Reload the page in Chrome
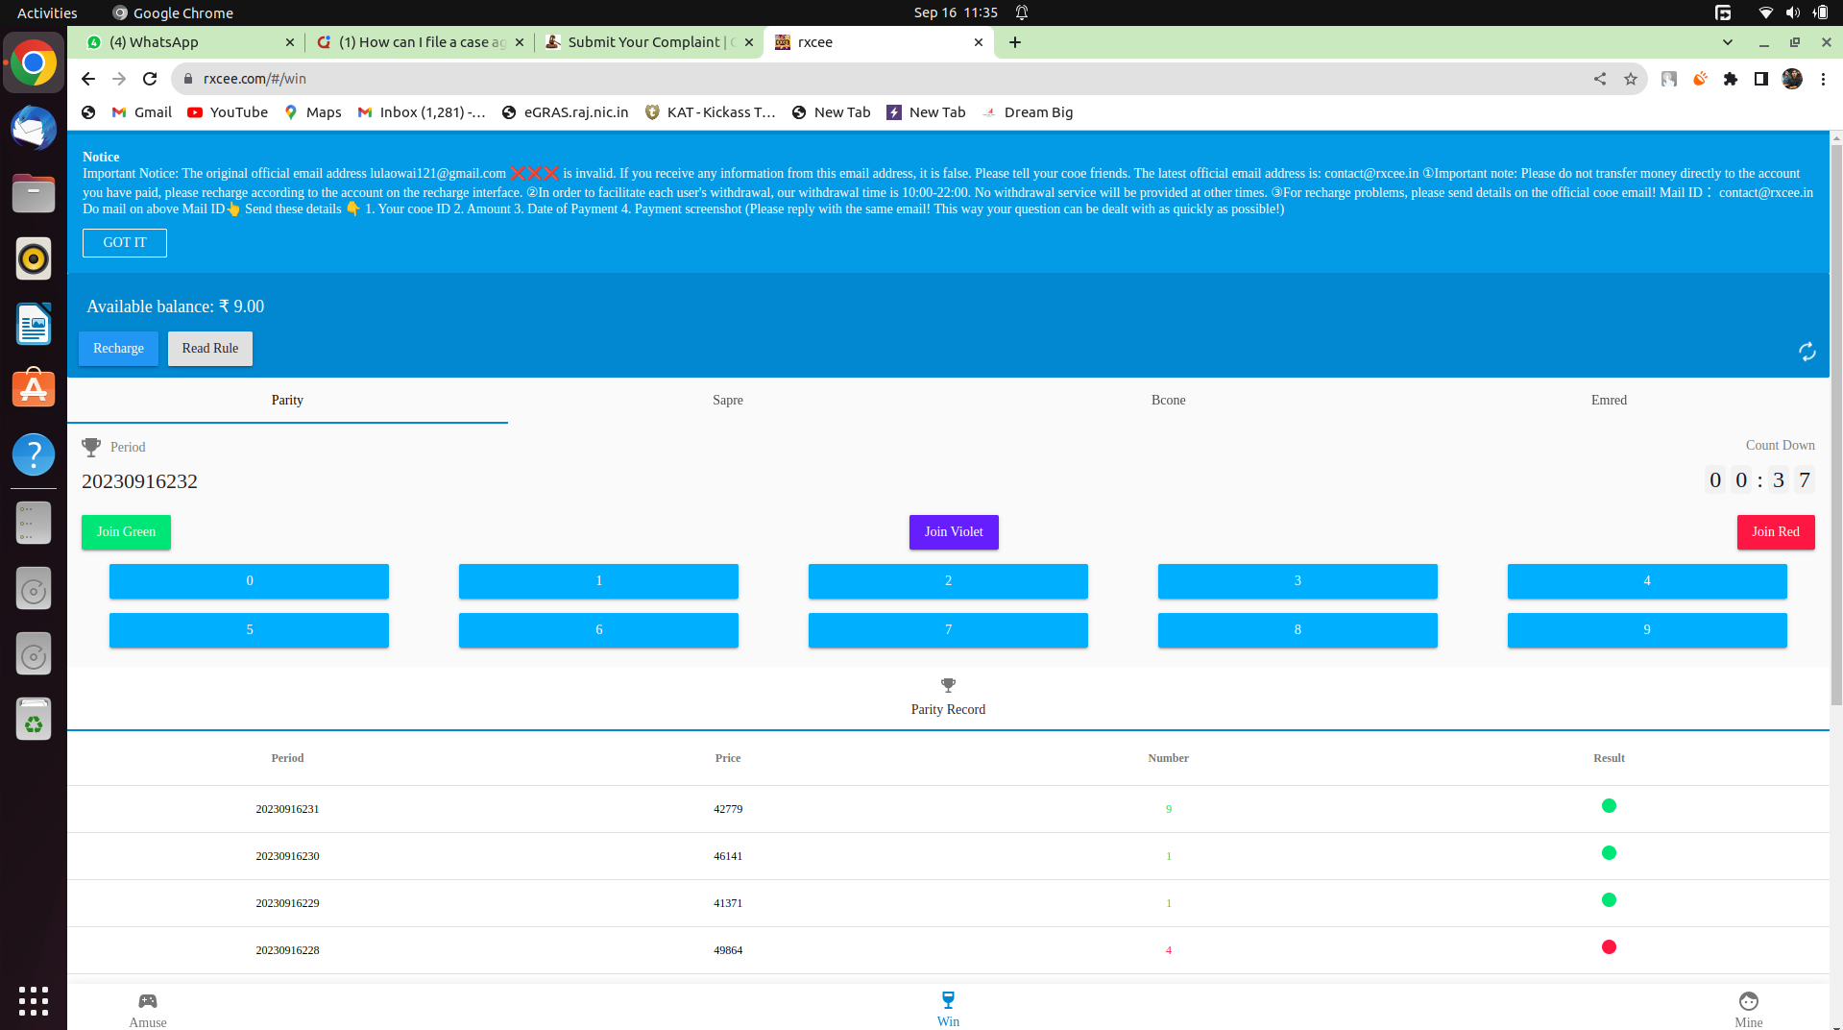The height and width of the screenshot is (1030, 1843). pyautogui.click(x=150, y=79)
